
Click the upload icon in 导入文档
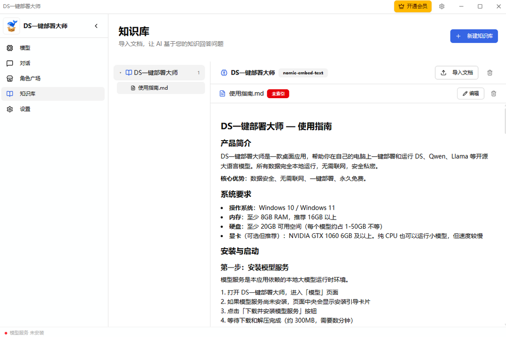click(x=444, y=72)
